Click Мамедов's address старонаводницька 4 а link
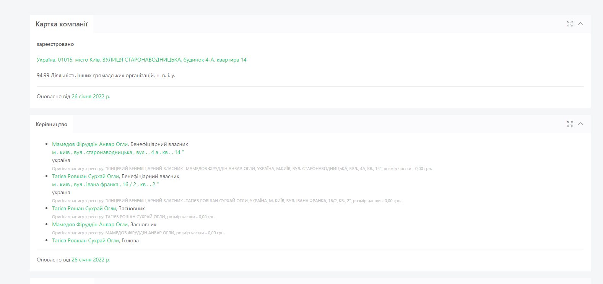The image size is (603, 284). coord(118,152)
